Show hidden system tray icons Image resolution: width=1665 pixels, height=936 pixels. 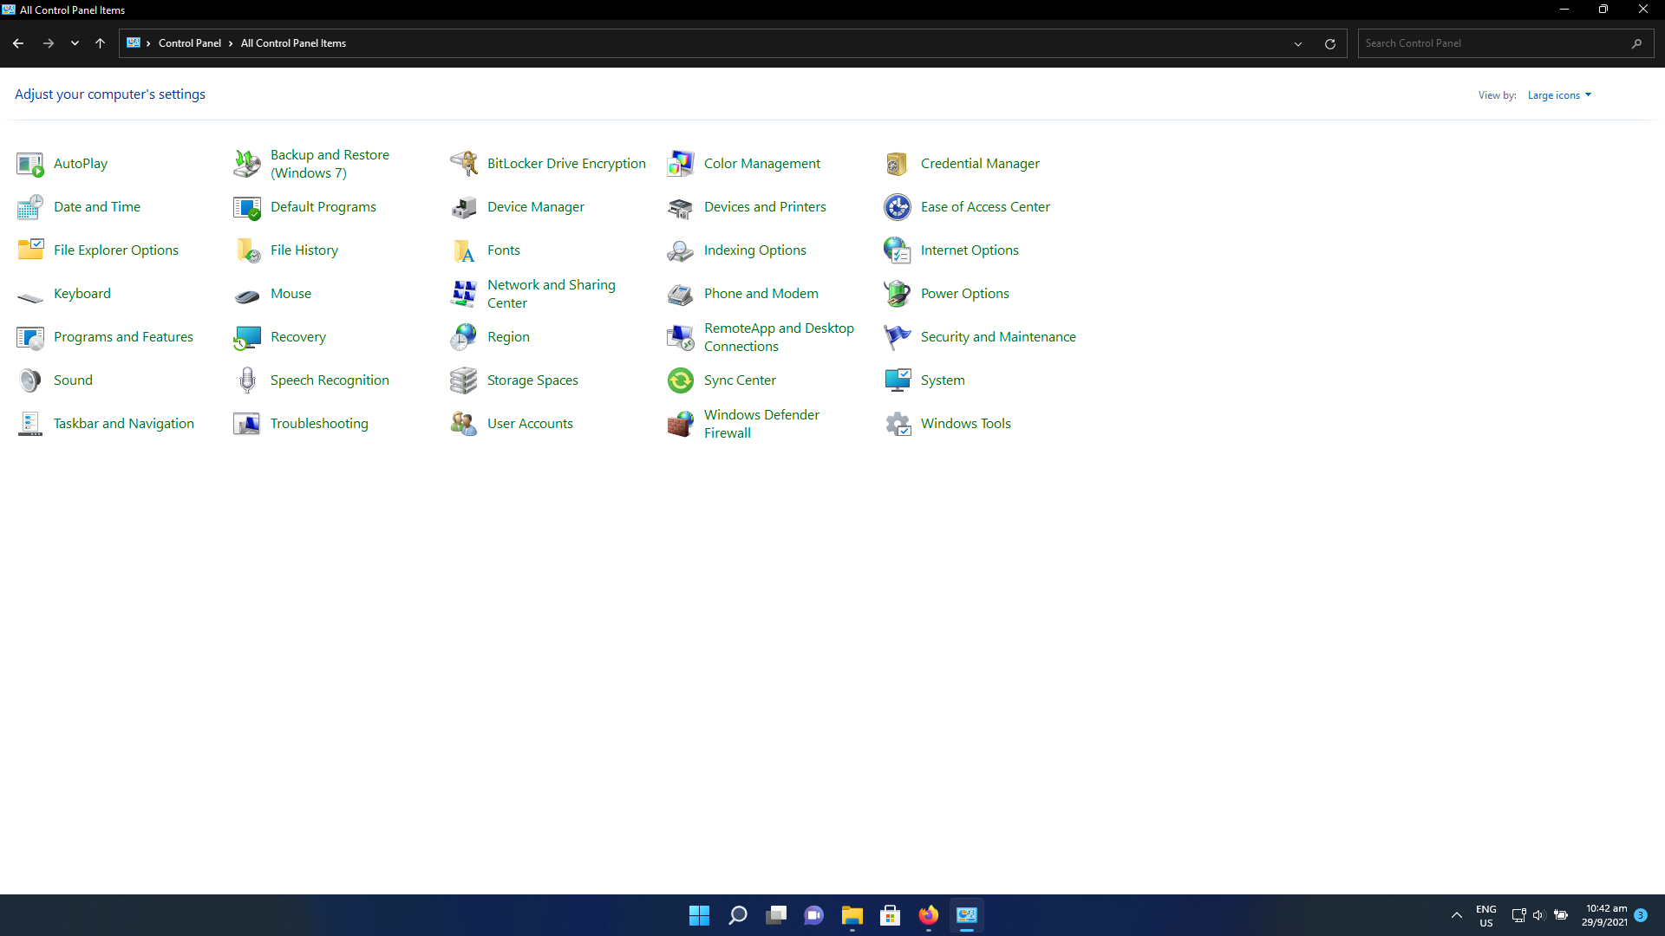1457,915
